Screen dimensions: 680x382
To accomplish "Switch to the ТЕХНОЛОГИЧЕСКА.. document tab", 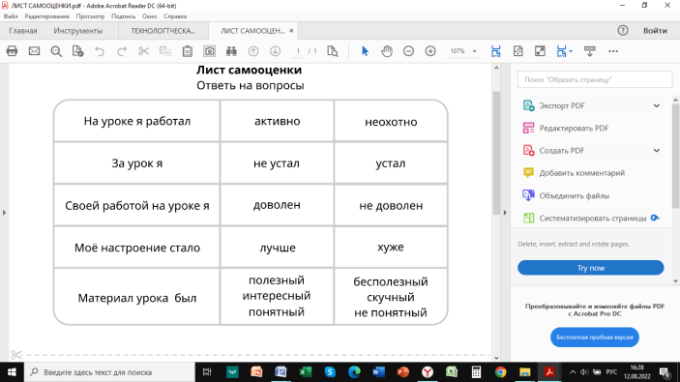I will coord(163,31).
